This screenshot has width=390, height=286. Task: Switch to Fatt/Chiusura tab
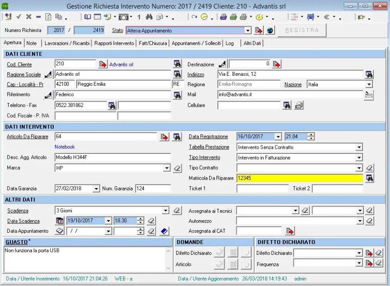click(153, 43)
